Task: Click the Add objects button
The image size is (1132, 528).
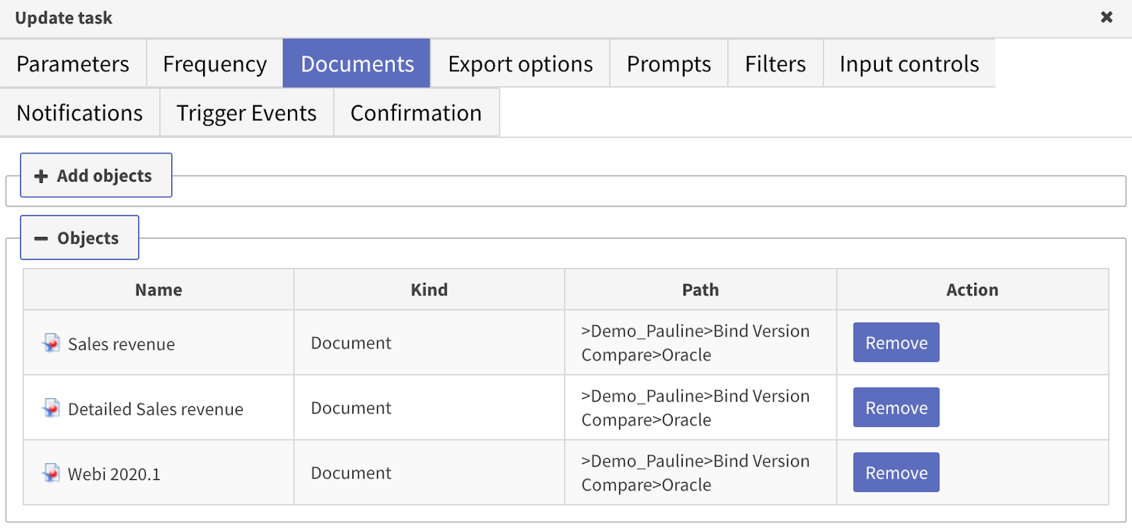Action: point(96,175)
